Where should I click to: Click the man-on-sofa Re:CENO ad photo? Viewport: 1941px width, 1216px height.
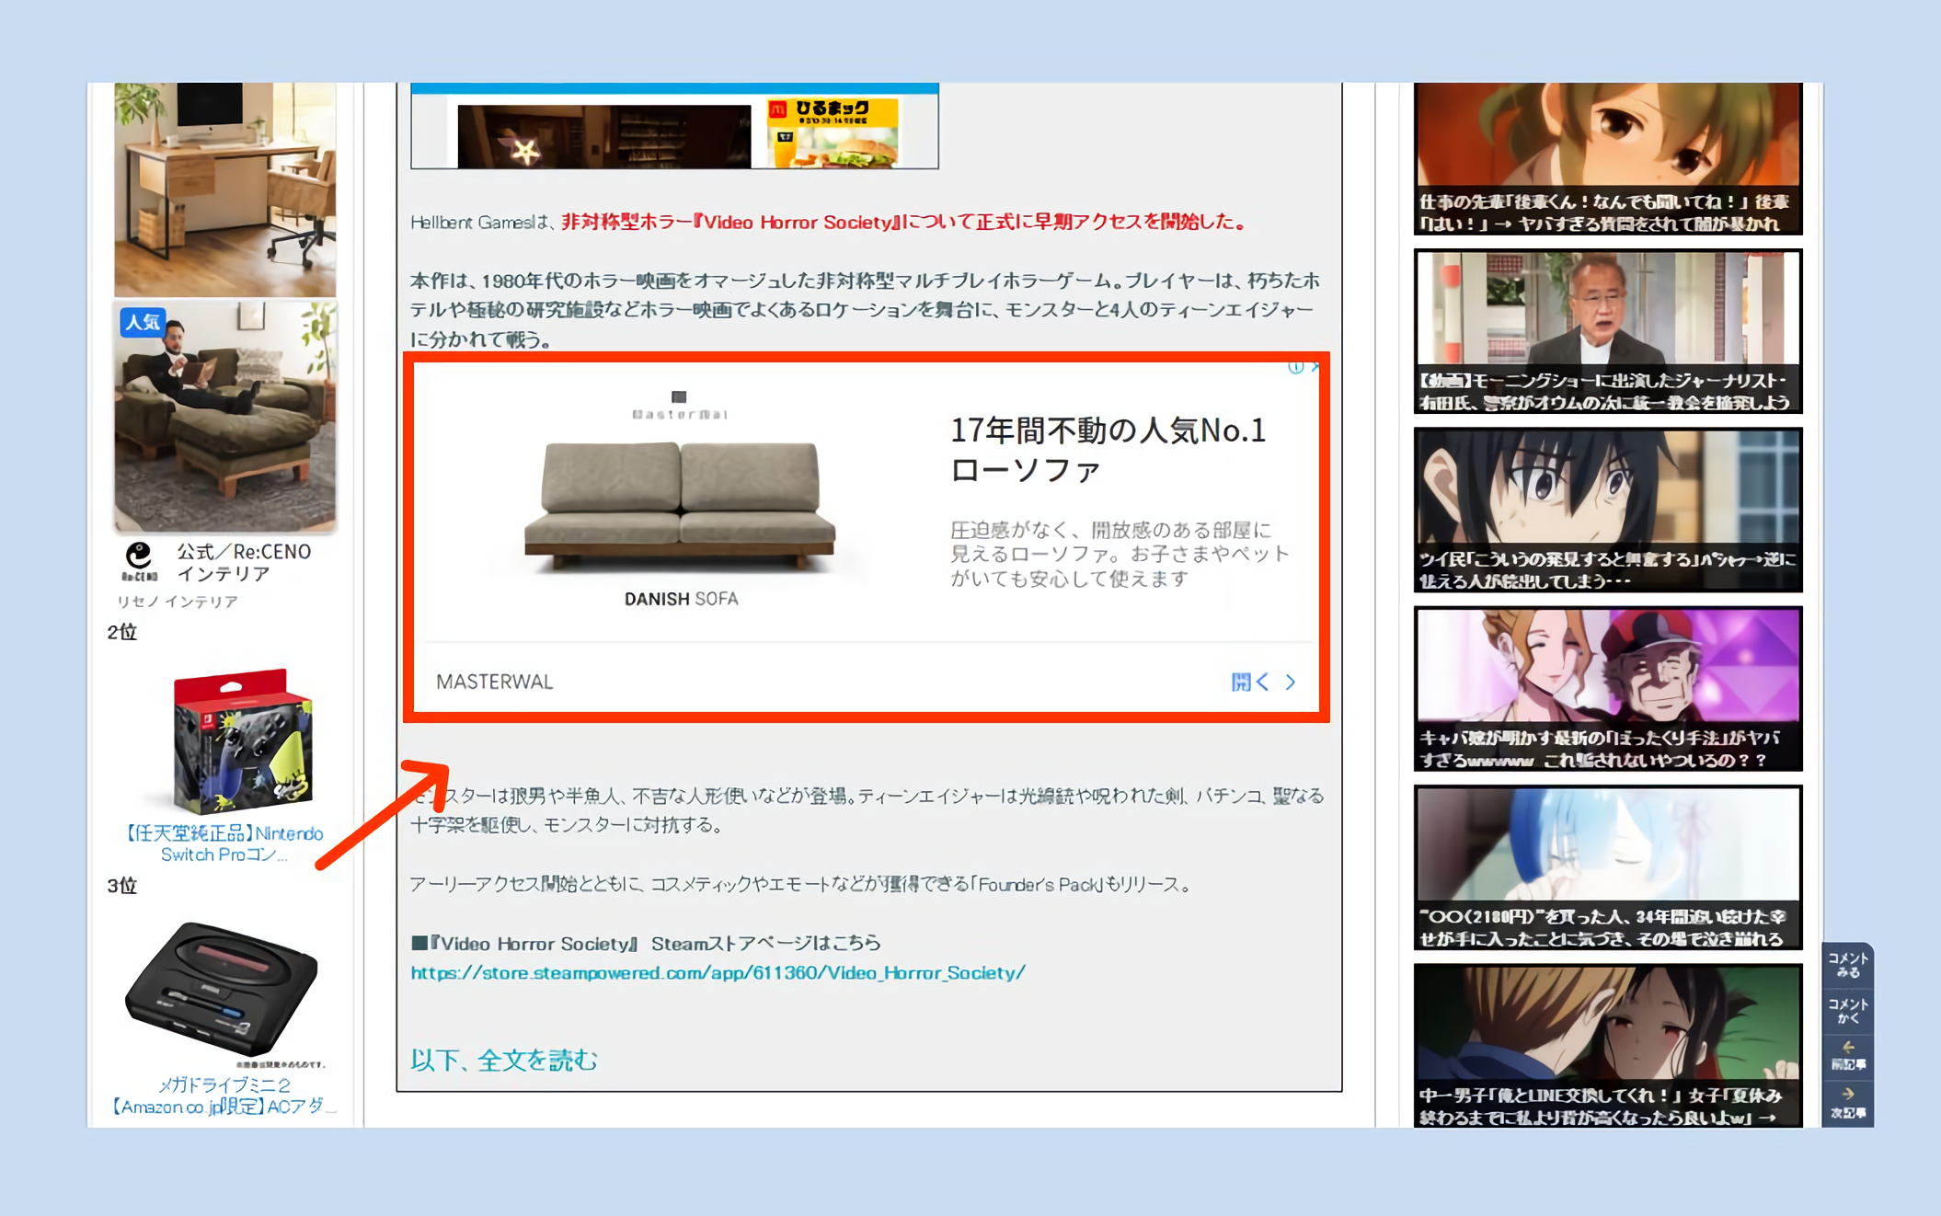225,417
